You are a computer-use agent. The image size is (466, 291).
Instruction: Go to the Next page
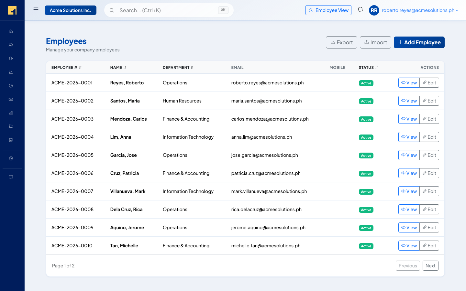(430, 266)
